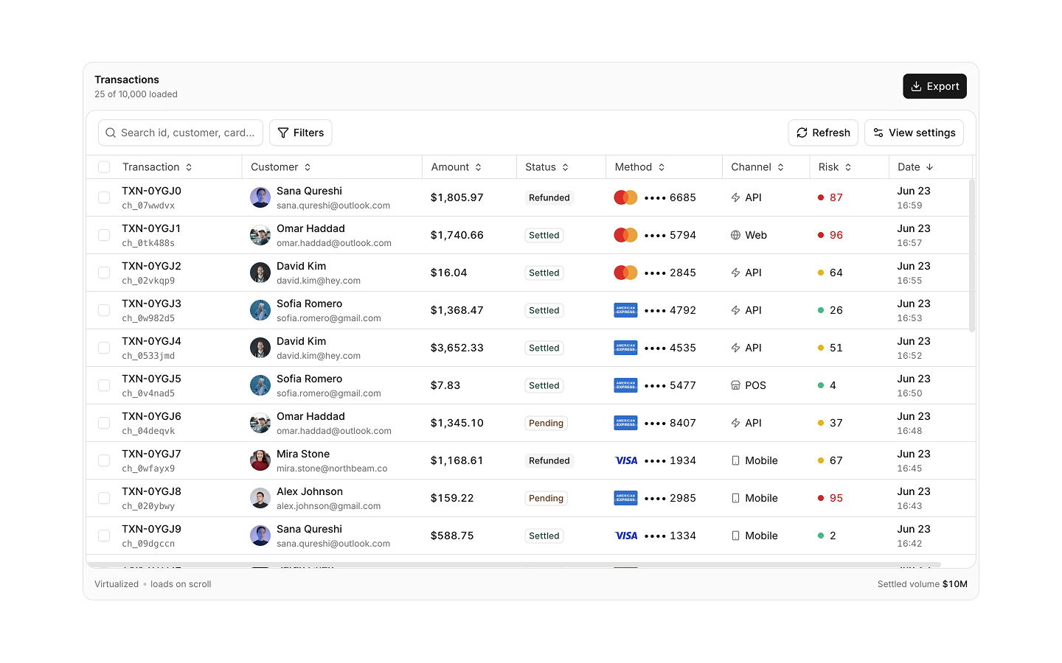This screenshot has width=1062, height=663.
Task: Click Amex logo for card 5477
Action: tap(626, 385)
